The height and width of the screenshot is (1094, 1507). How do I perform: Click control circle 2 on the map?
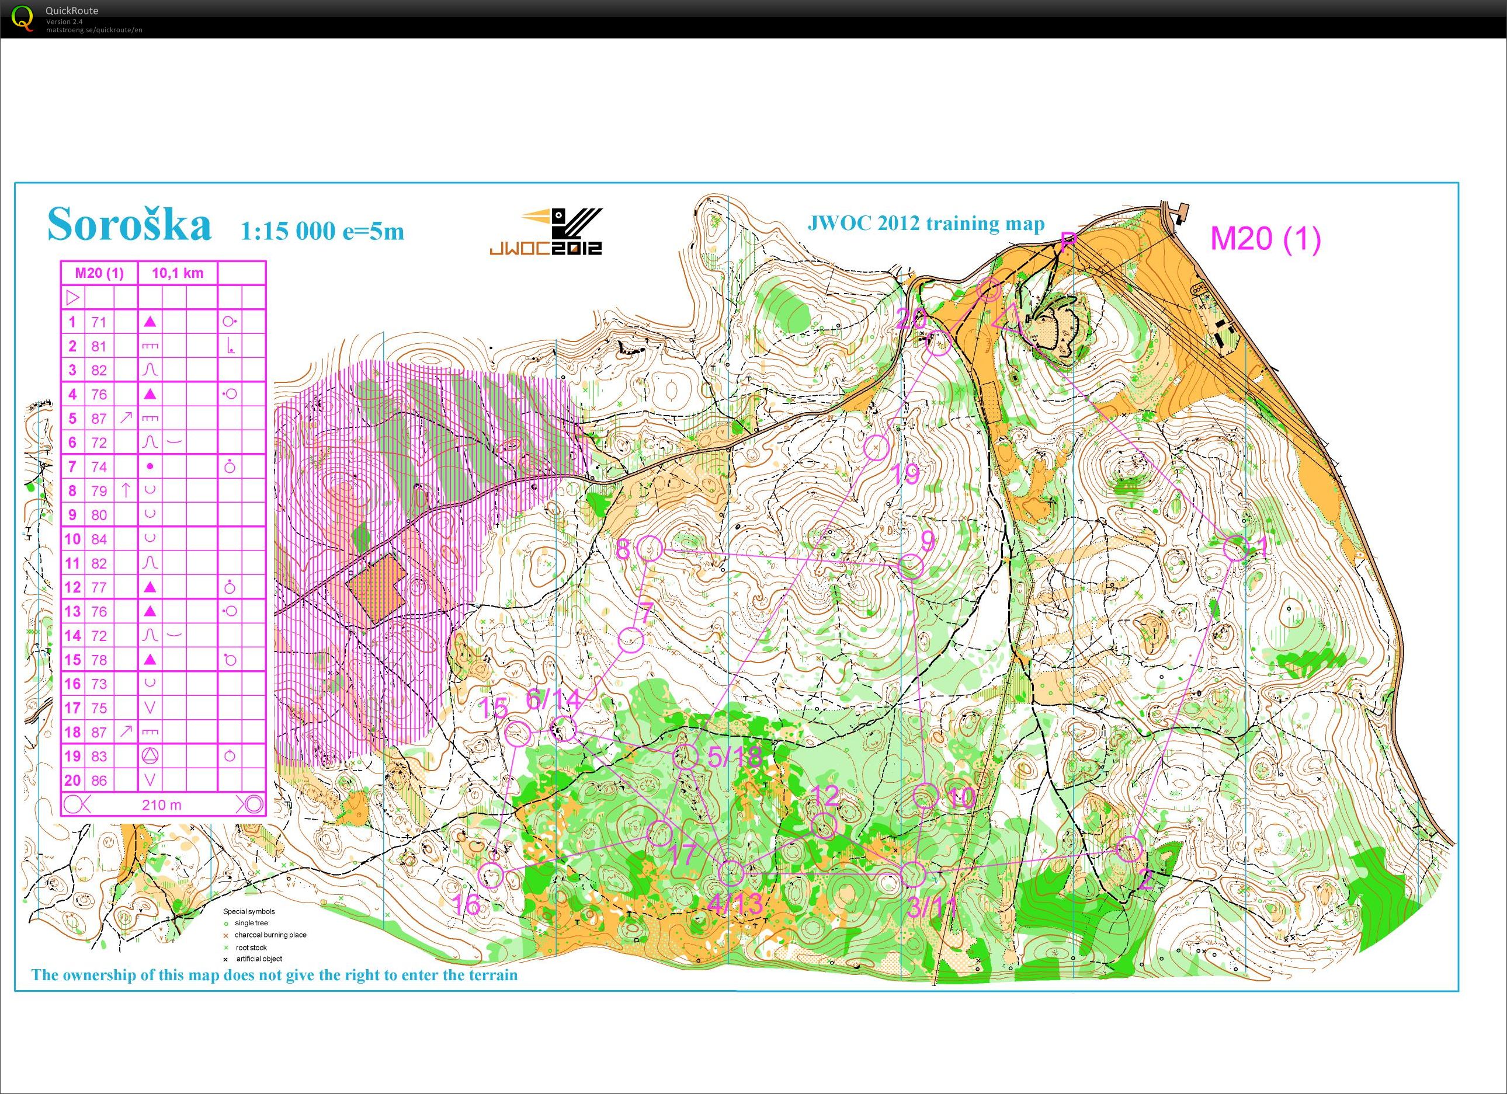click(x=1129, y=849)
